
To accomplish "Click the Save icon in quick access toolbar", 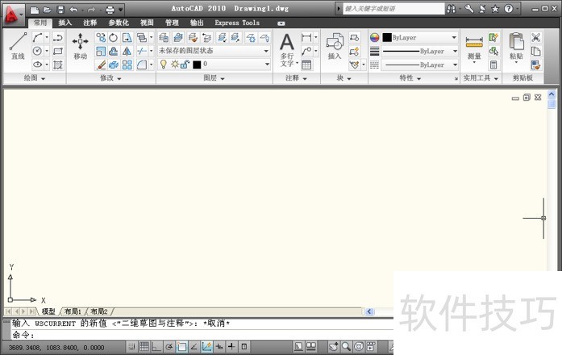I will click(59, 10).
